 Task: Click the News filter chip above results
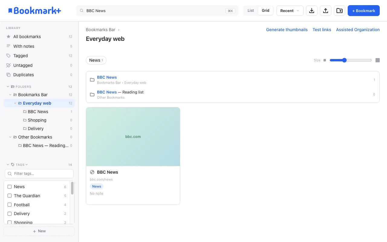[96, 60]
